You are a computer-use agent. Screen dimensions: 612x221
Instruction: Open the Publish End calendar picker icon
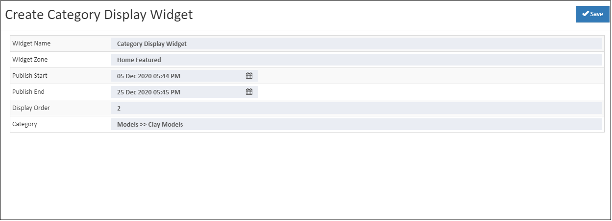click(x=249, y=92)
